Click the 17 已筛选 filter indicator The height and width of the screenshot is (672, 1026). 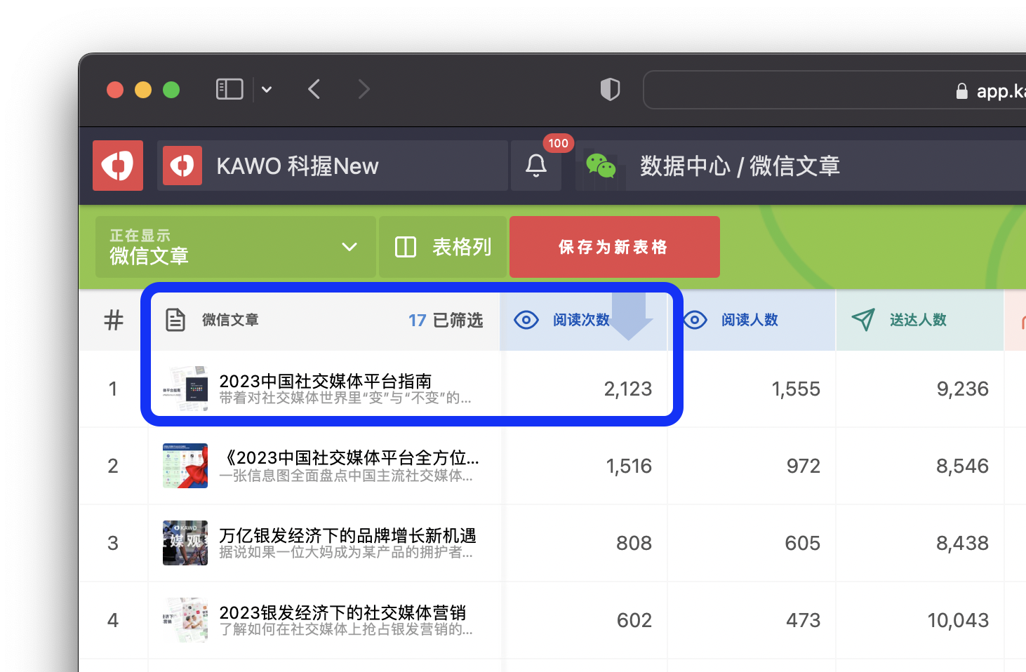pos(446,320)
